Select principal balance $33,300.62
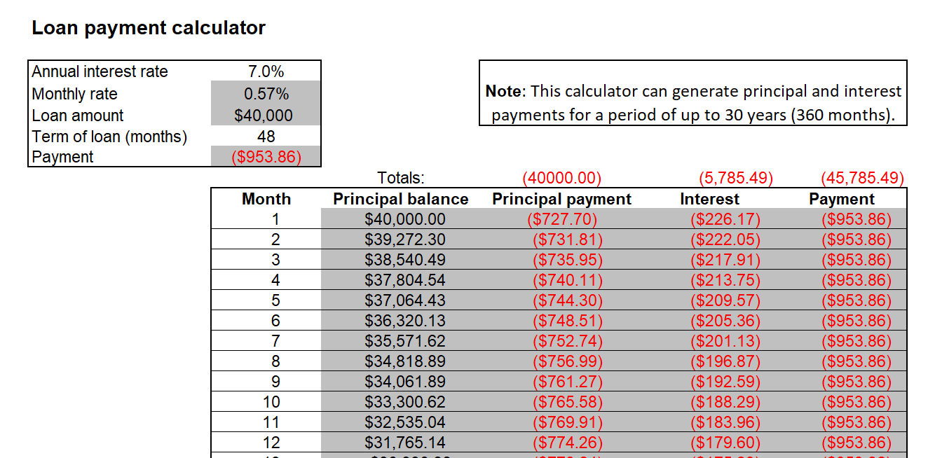 405,402
